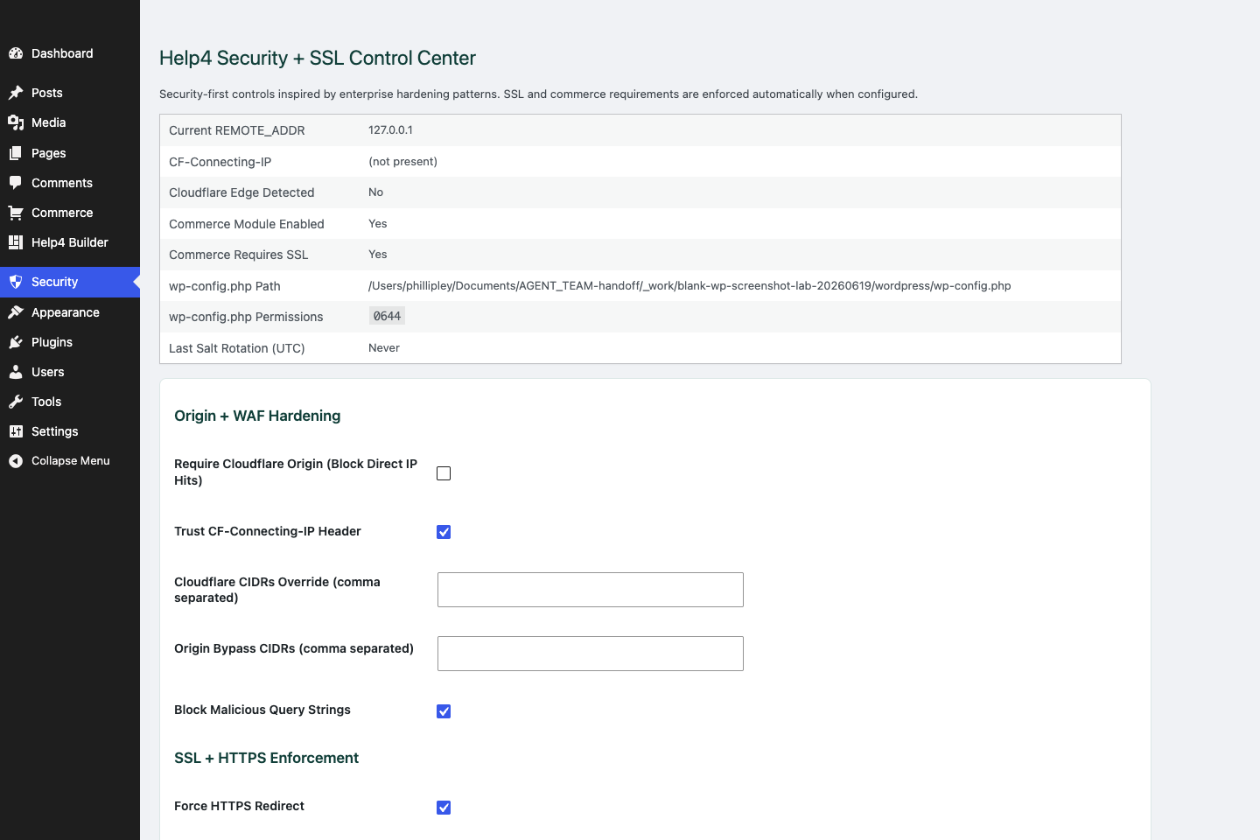Select the Security menu item
The width and height of the screenshot is (1260, 840).
tap(70, 282)
